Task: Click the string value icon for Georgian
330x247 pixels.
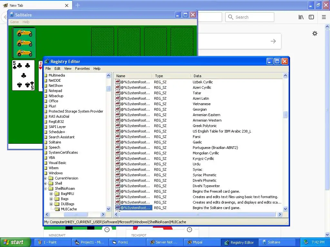Action: click(118, 109)
